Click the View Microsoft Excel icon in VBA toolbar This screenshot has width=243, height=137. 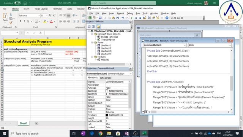point(90,18)
